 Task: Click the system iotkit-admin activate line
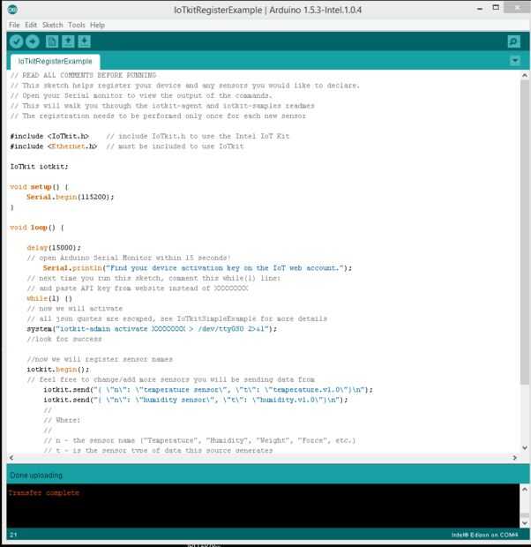pyautogui.click(x=152, y=329)
